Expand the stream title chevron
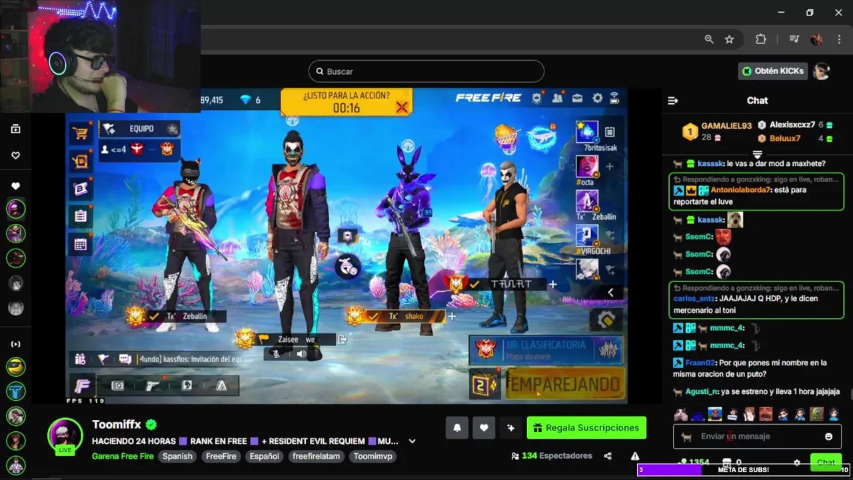 412,441
